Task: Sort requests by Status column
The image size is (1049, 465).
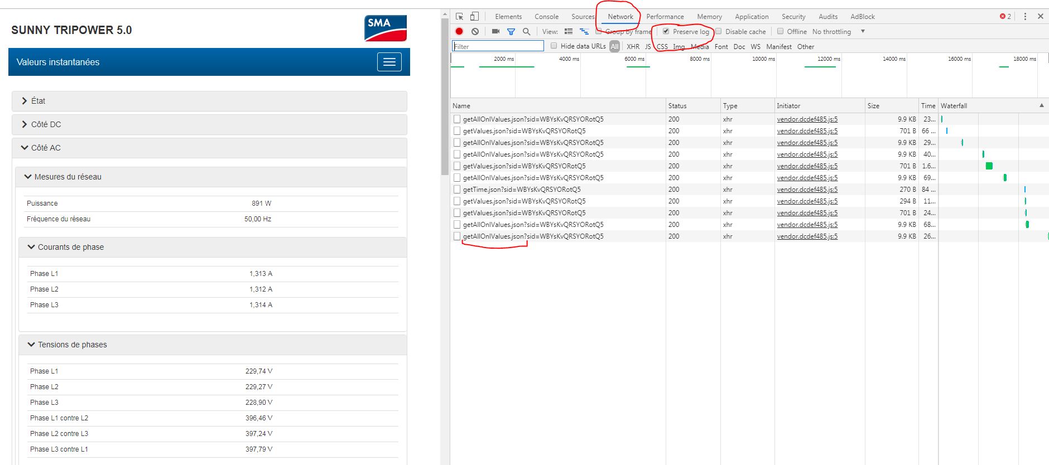Action: pos(693,105)
